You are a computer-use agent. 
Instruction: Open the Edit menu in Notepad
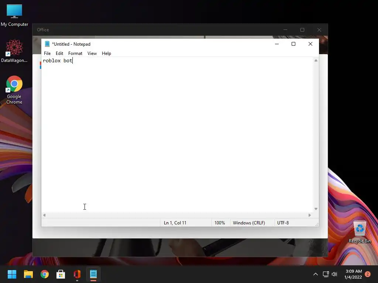(59, 53)
